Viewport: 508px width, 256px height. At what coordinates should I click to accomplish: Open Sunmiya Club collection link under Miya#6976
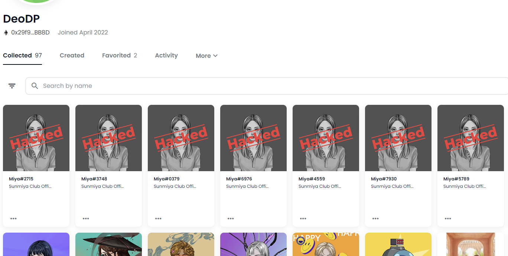point(247,186)
